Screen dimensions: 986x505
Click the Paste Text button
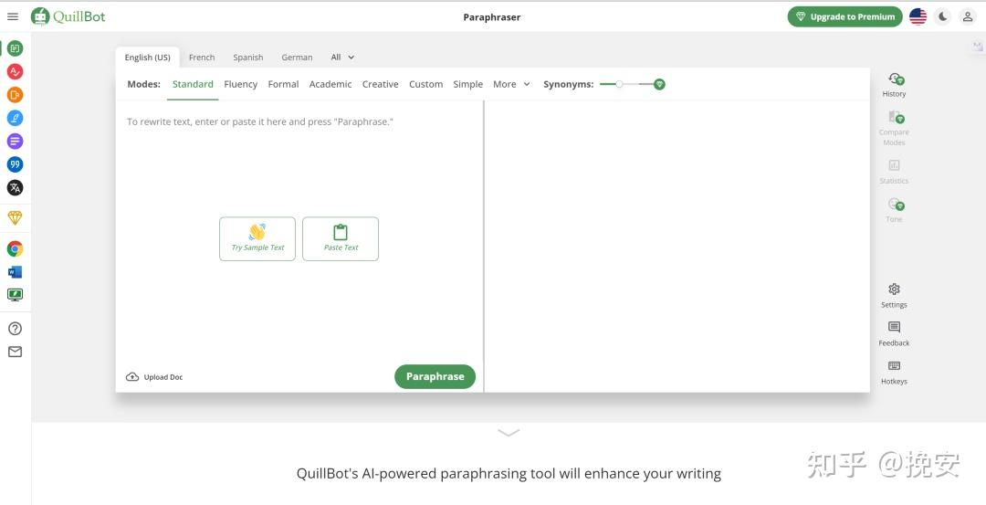(x=341, y=239)
